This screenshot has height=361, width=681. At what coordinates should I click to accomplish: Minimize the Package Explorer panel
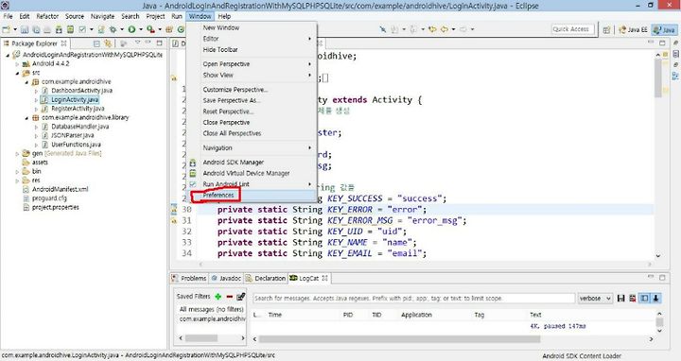pyautogui.click(x=148, y=43)
